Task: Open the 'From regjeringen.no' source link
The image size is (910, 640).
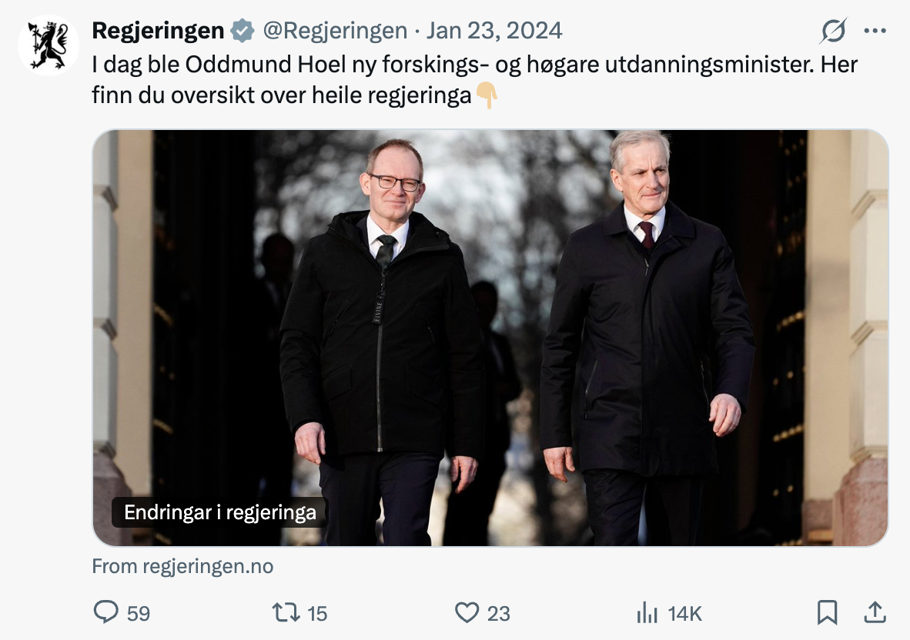Action: pyautogui.click(x=182, y=566)
